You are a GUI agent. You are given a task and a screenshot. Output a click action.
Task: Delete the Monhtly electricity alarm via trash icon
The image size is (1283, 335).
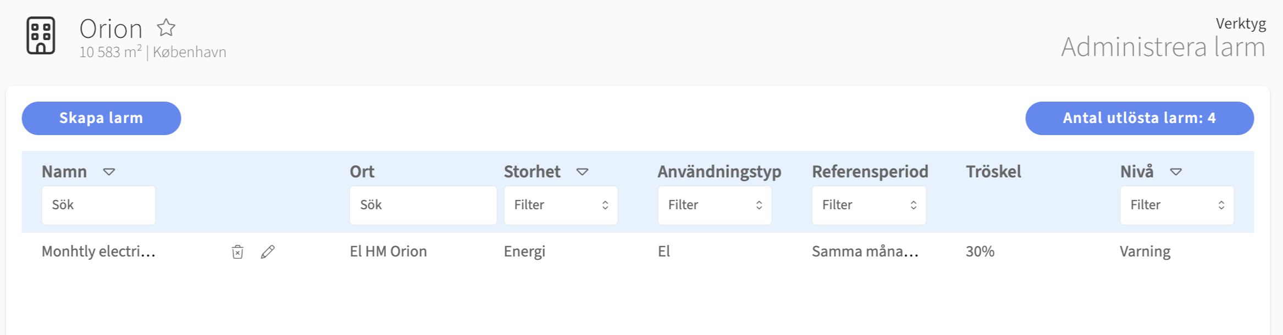(237, 252)
